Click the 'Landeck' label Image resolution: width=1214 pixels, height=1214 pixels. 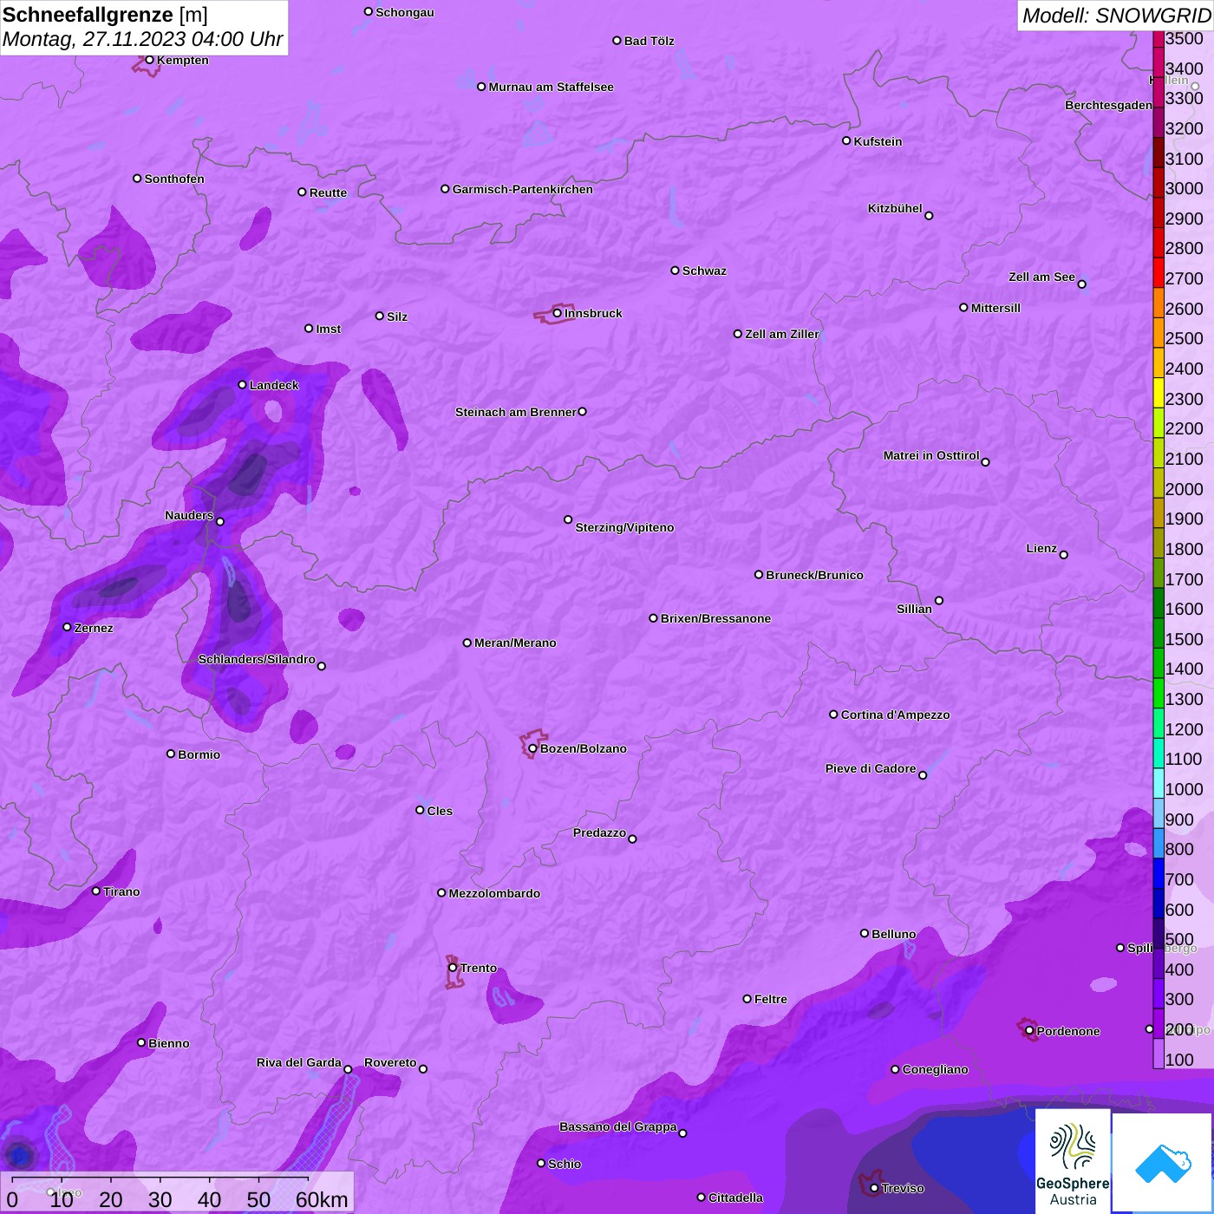[274, 385]
